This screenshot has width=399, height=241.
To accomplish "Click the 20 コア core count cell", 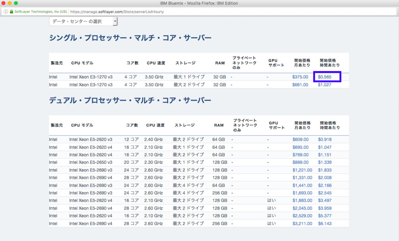I will (131, 162).
